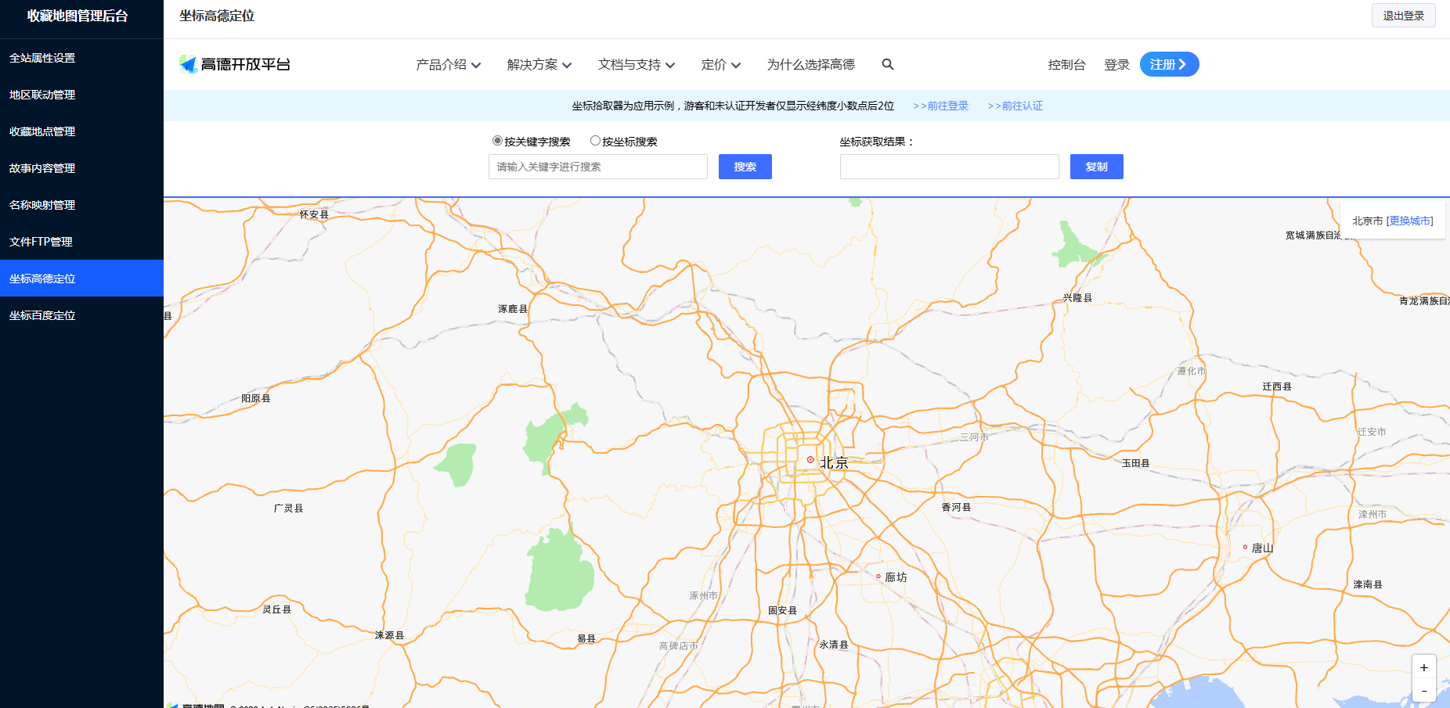1450x708 pixels.
Task: Click the 阳原县 label on map
Action: click(256, 398)
